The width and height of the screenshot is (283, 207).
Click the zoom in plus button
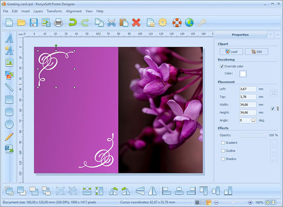250,202
